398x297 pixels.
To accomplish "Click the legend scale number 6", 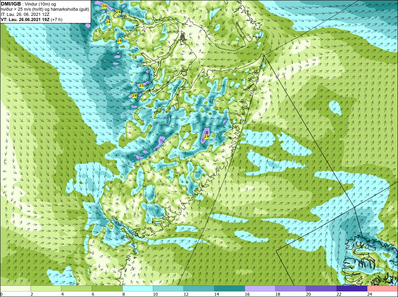I will [x=93, y=294].
